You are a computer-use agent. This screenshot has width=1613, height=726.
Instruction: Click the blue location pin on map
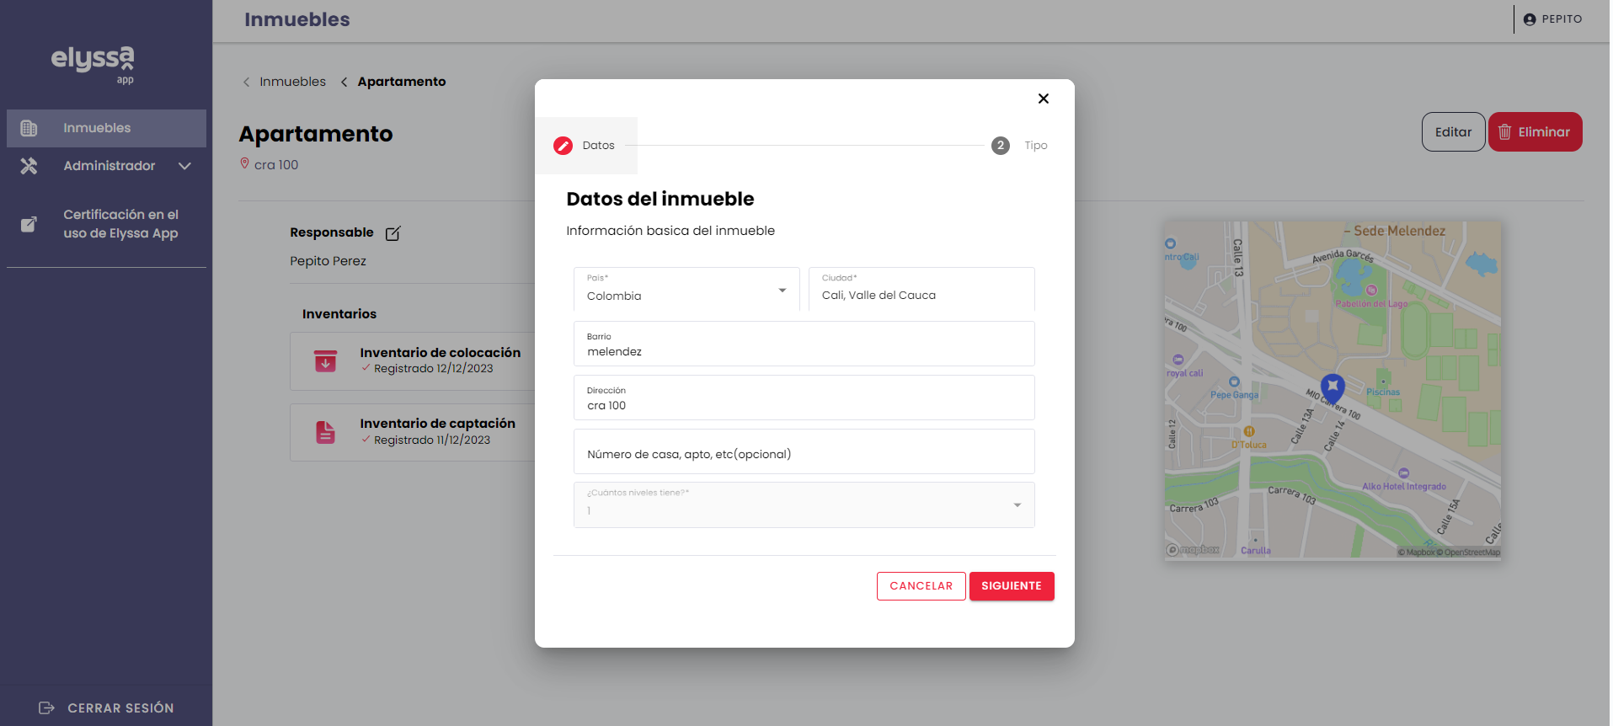pos(1332,388)
